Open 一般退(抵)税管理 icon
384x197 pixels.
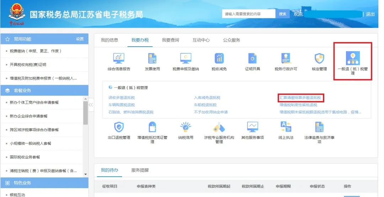coord(353,58)
